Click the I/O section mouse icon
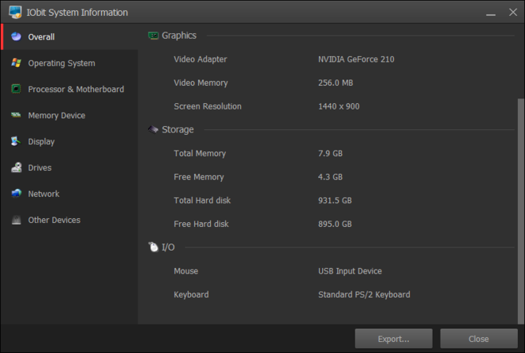 153,247
